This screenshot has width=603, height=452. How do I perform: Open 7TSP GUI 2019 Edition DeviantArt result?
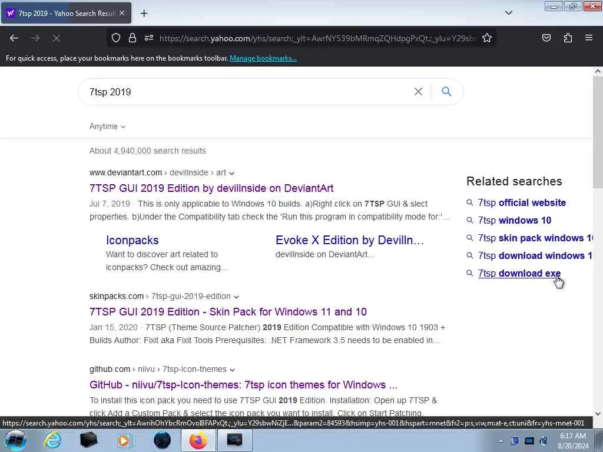(211, 188)
